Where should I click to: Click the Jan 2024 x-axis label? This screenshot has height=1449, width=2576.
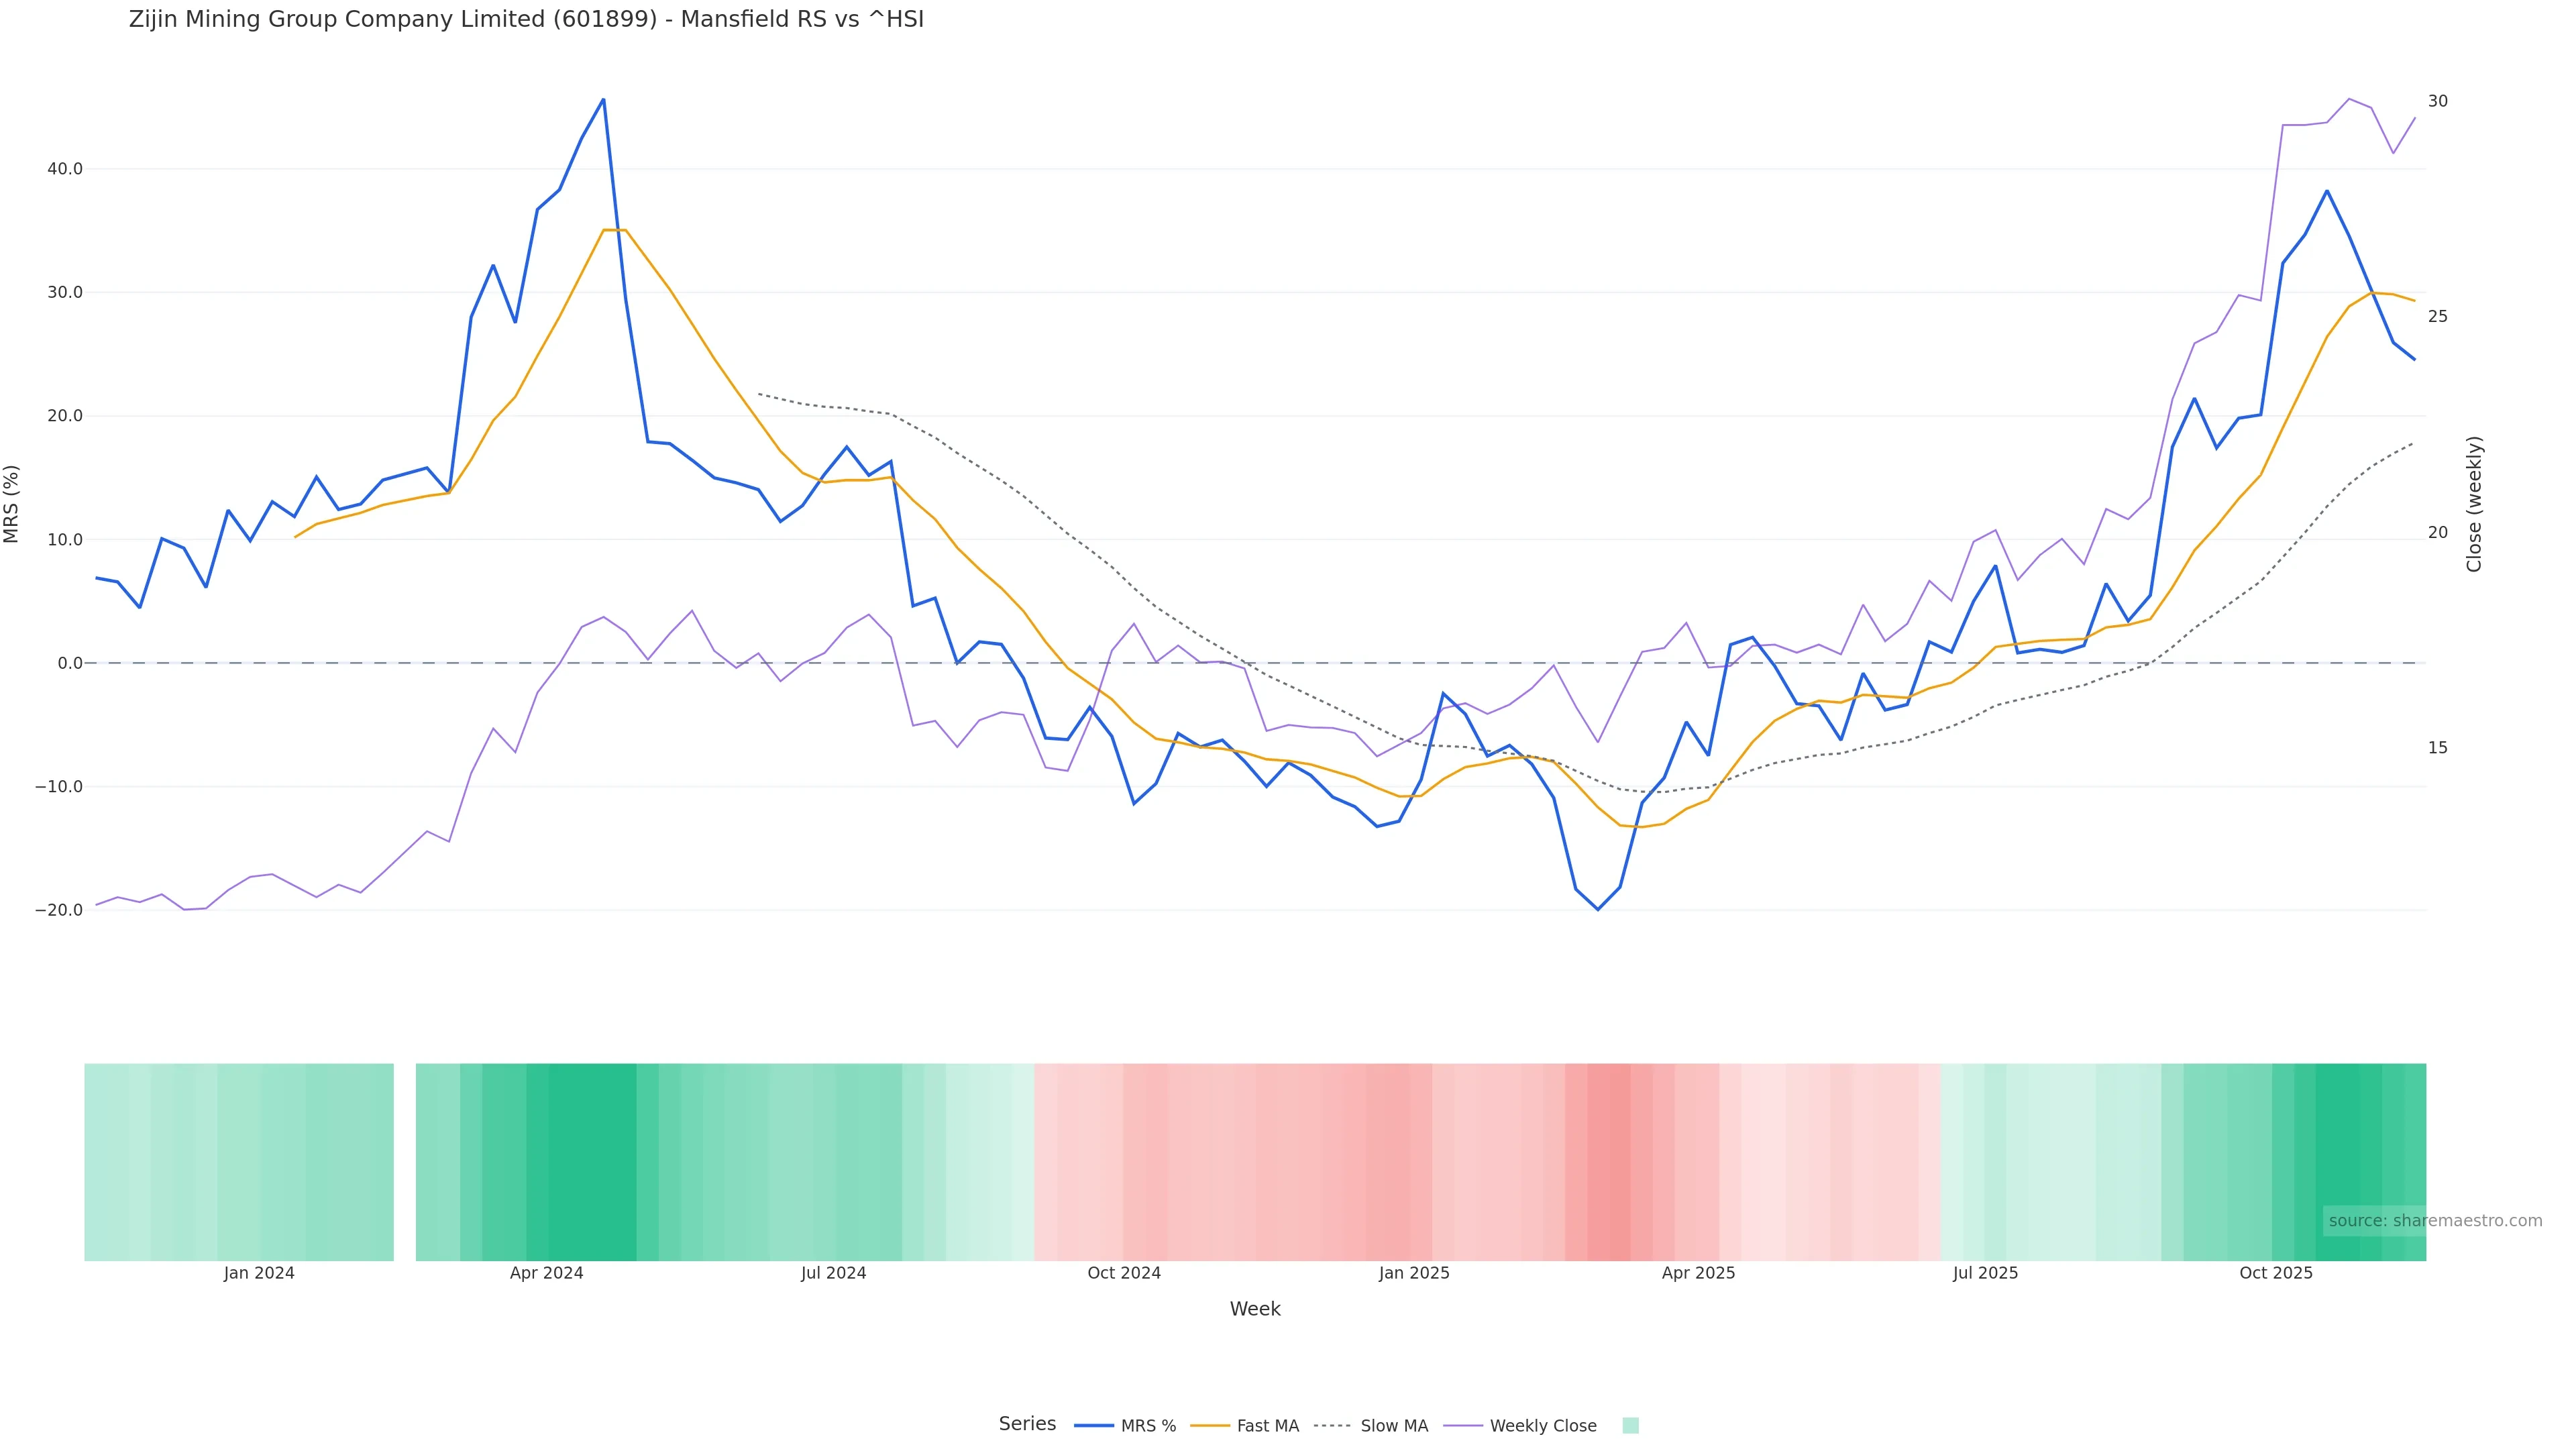(x=259, y=1273)
